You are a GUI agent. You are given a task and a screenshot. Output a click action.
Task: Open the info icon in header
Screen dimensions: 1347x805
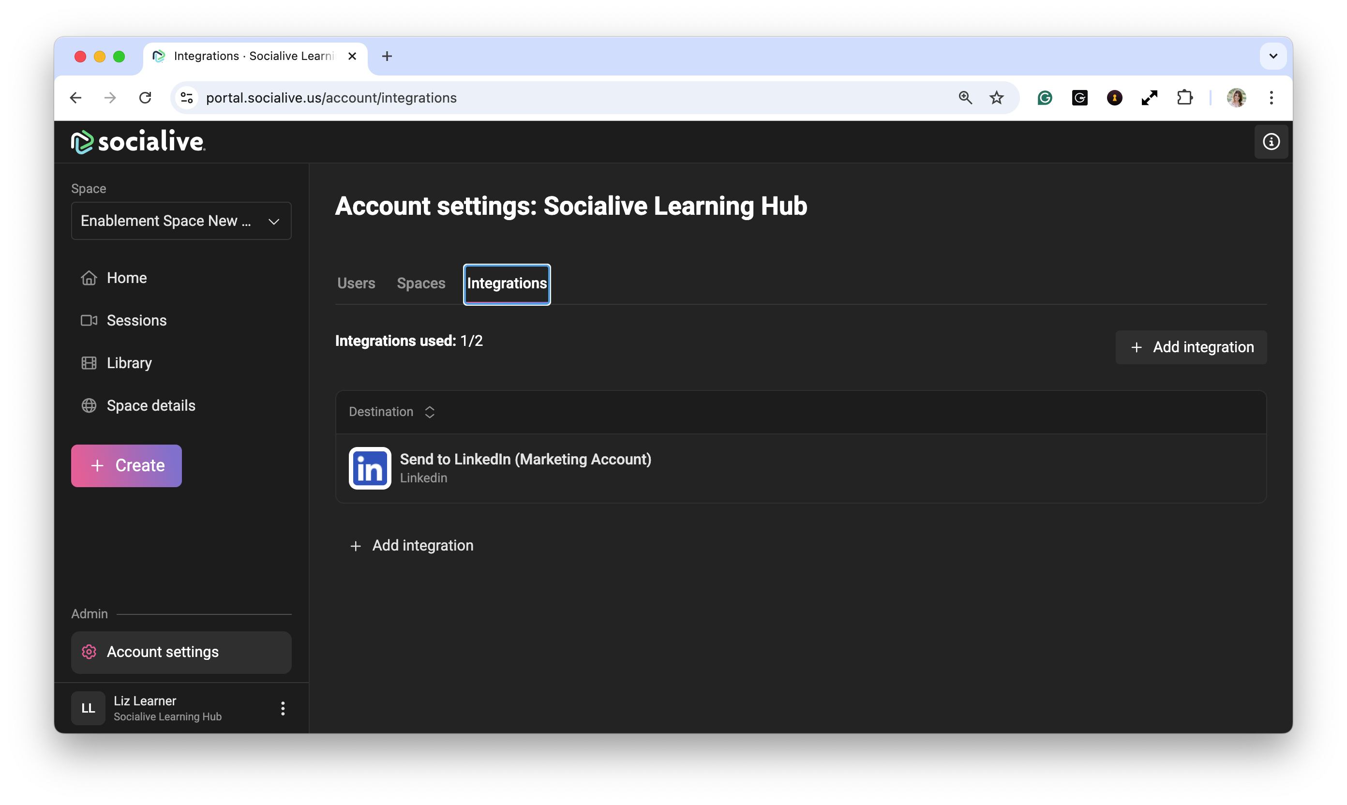tap(1271, 142)
